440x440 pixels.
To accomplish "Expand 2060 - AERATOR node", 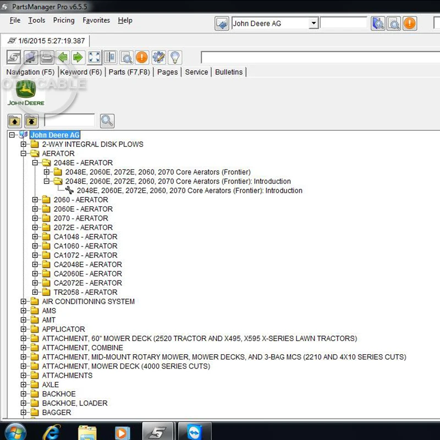I will point(35,200).
